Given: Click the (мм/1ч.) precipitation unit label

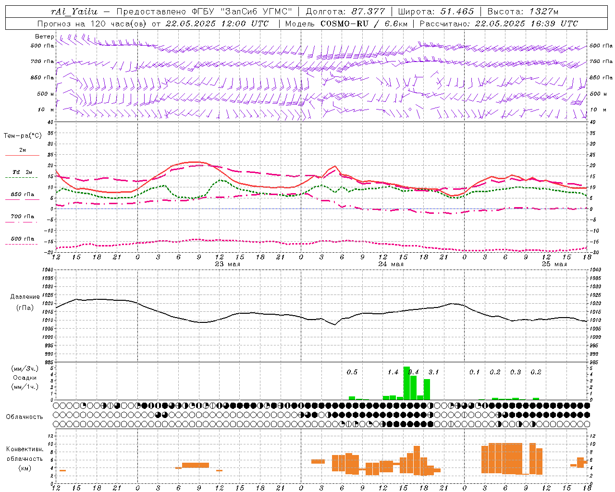Looking at the screenshot, I should 25,387.
